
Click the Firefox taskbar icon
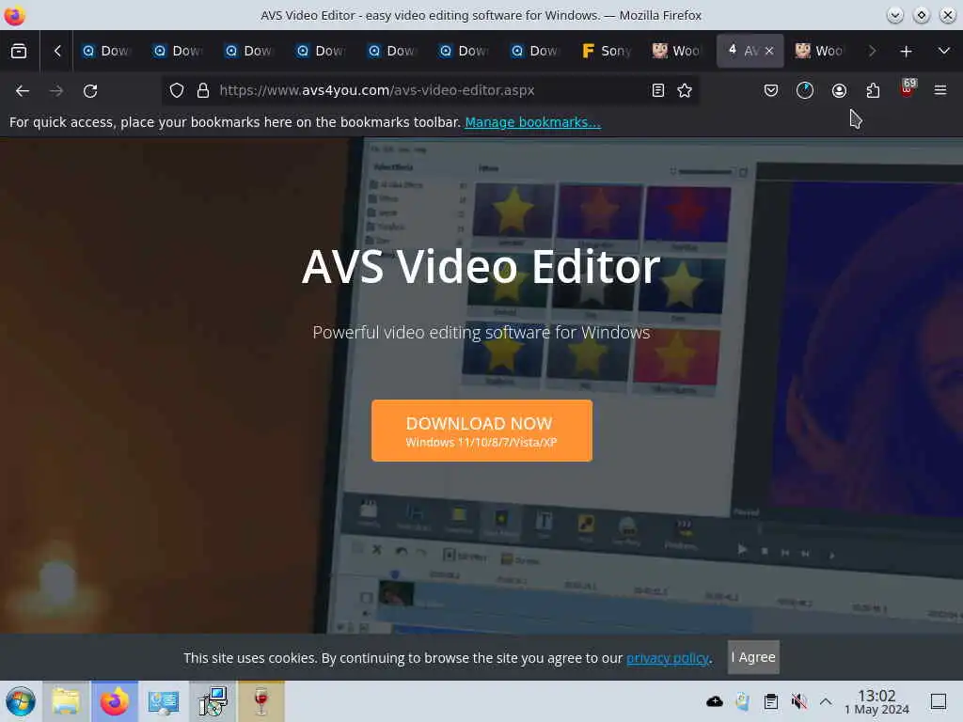tap(115, 701)
